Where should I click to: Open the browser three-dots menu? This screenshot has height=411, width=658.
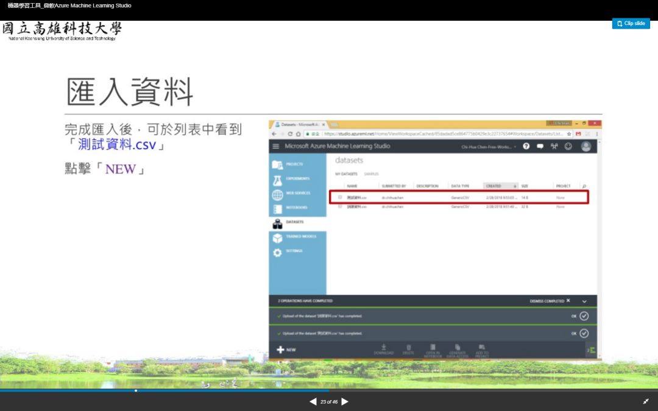point(596,134)
